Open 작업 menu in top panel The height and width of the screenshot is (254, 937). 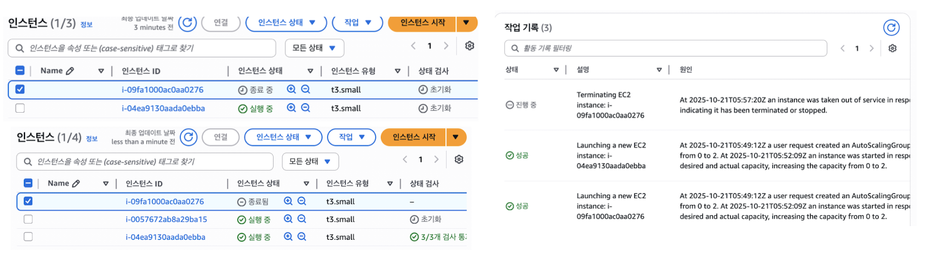point(357,23)
